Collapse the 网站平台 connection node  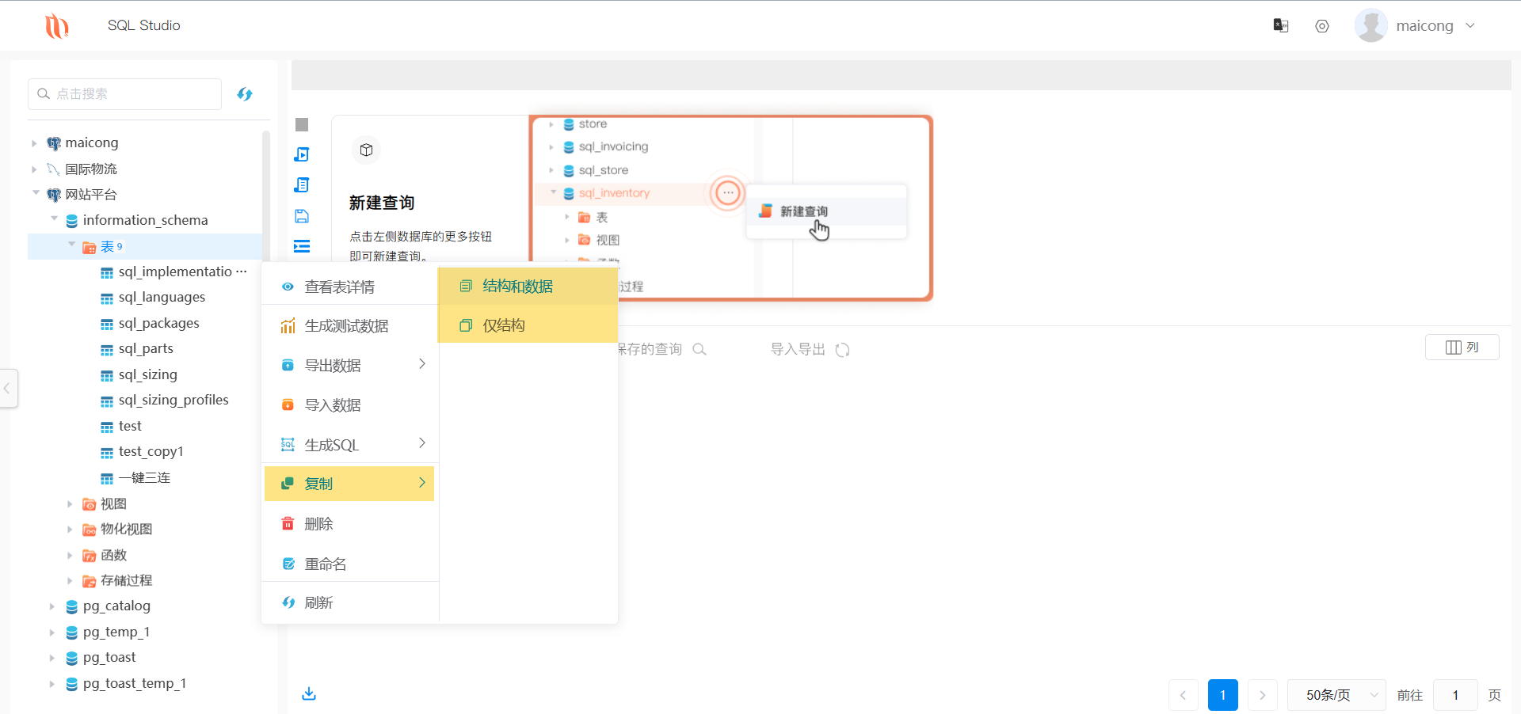point(36,193)
